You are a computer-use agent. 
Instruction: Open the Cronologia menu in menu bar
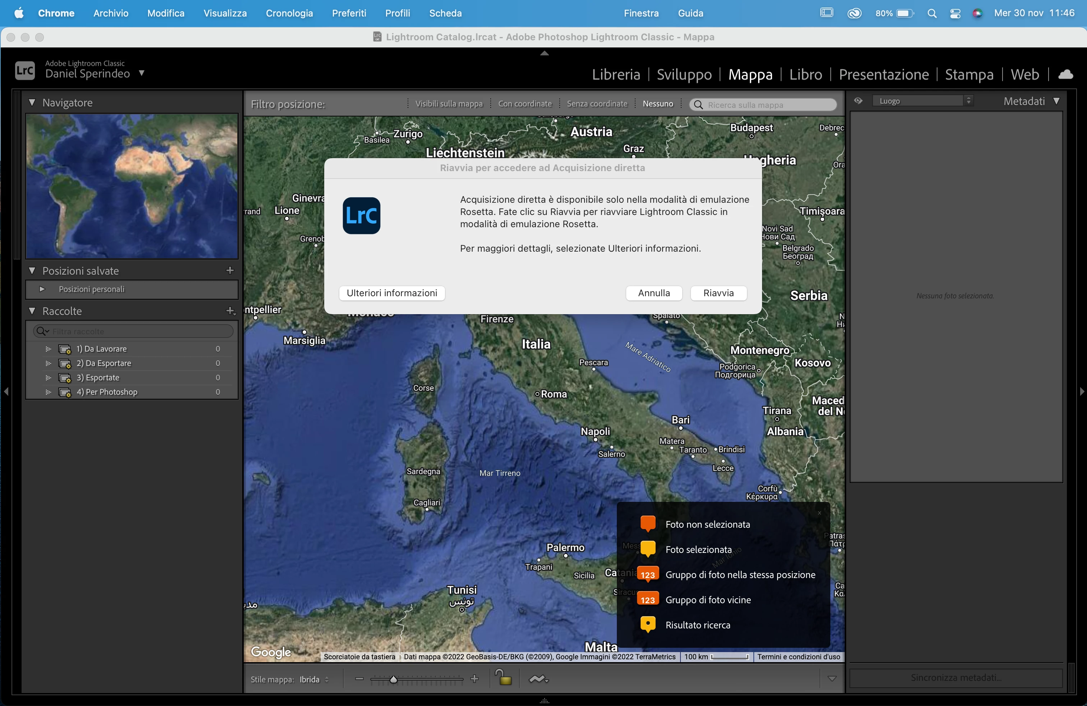click(289, 13)
